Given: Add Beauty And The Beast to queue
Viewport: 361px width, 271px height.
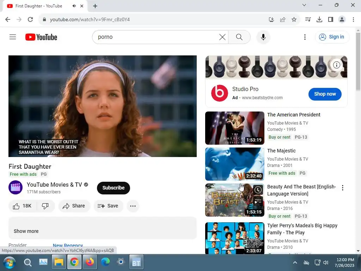Looking at the screenshot, I should [258, 201].
